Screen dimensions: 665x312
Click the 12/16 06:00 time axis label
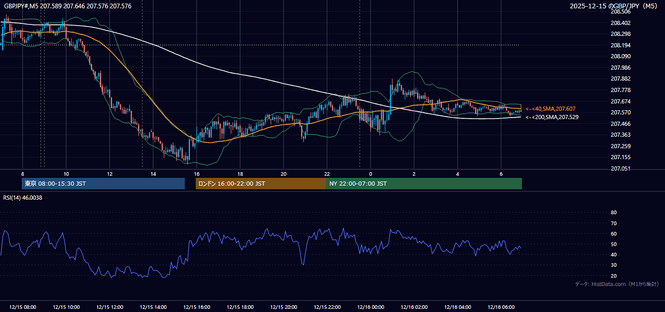(x=501, y=307)
